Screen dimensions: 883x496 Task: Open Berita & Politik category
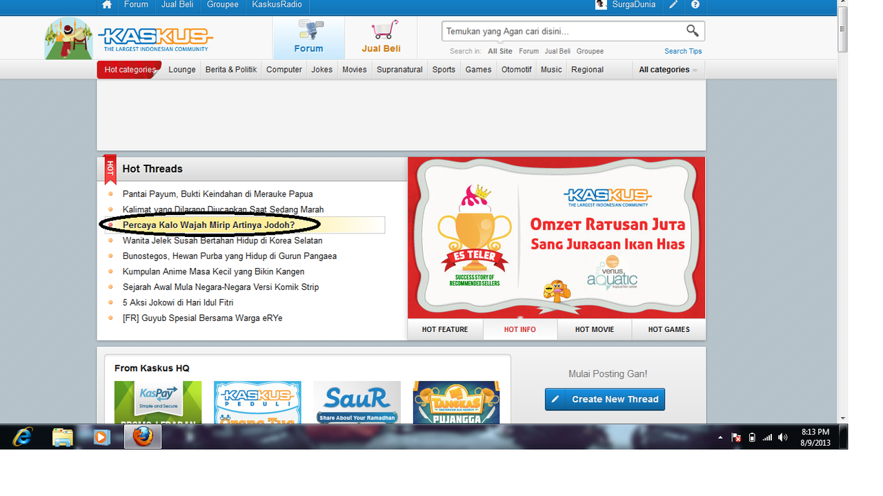pos(231,70)
